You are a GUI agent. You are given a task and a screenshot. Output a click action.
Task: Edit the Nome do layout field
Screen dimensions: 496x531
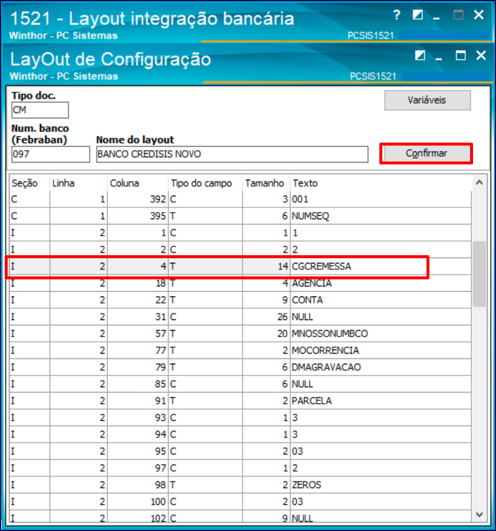tap(232, 154)
